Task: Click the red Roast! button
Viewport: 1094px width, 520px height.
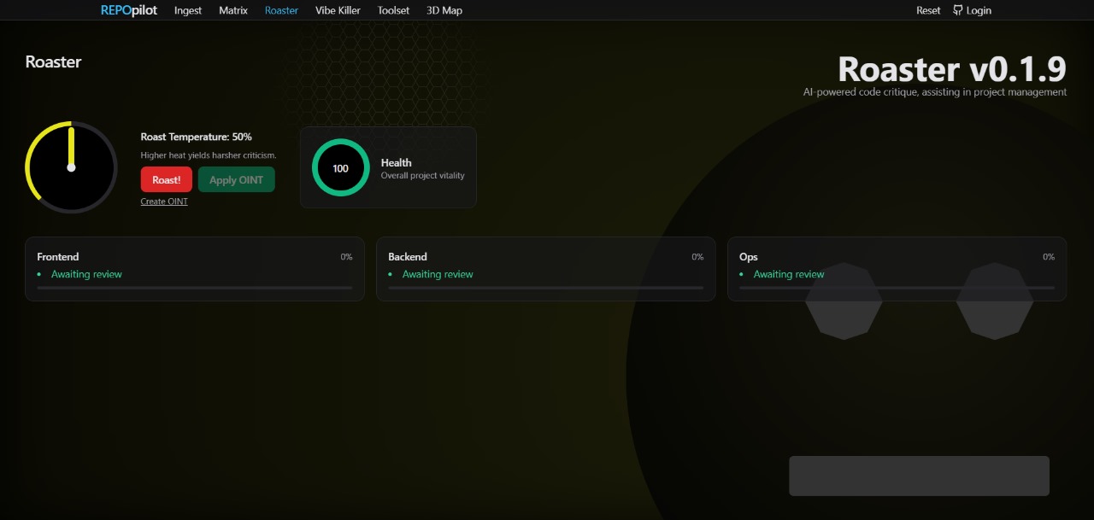Action: click(167, 179)
